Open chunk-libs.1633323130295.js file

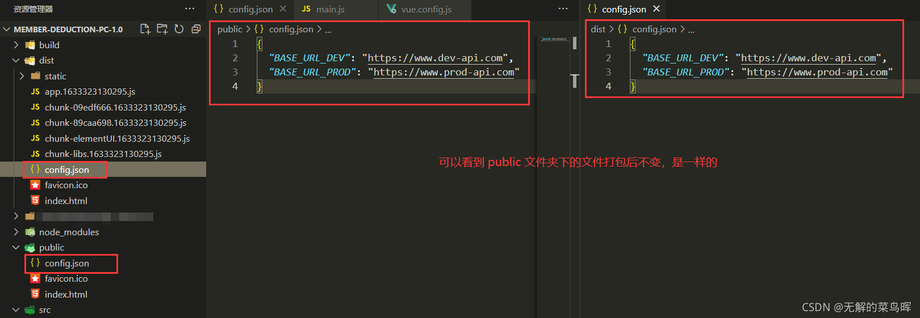coord(103,154)
